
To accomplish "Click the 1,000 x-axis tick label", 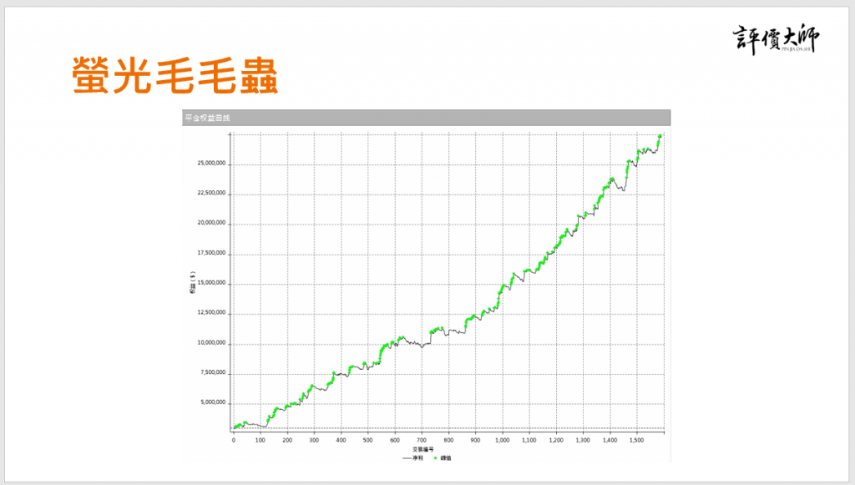I will [x=502, y=440].
